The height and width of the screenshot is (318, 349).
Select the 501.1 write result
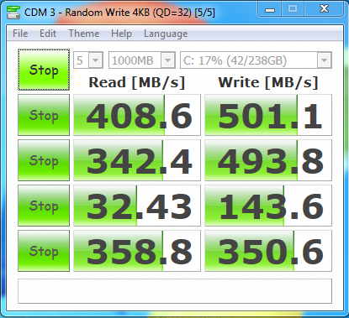268,115
